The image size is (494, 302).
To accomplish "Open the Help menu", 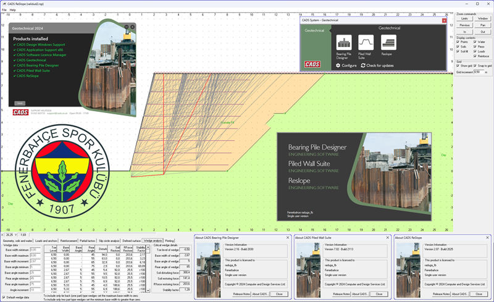I will 12,10.
